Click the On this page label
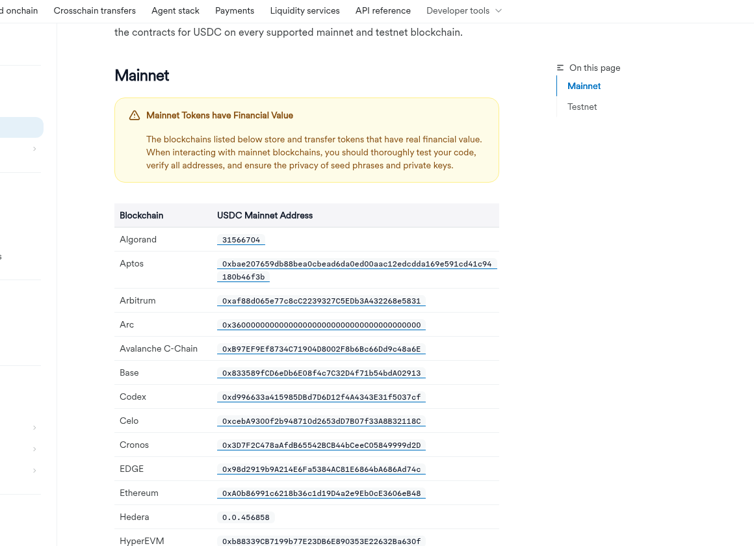The height and width of the screenshot is (546, 754). 595,68
